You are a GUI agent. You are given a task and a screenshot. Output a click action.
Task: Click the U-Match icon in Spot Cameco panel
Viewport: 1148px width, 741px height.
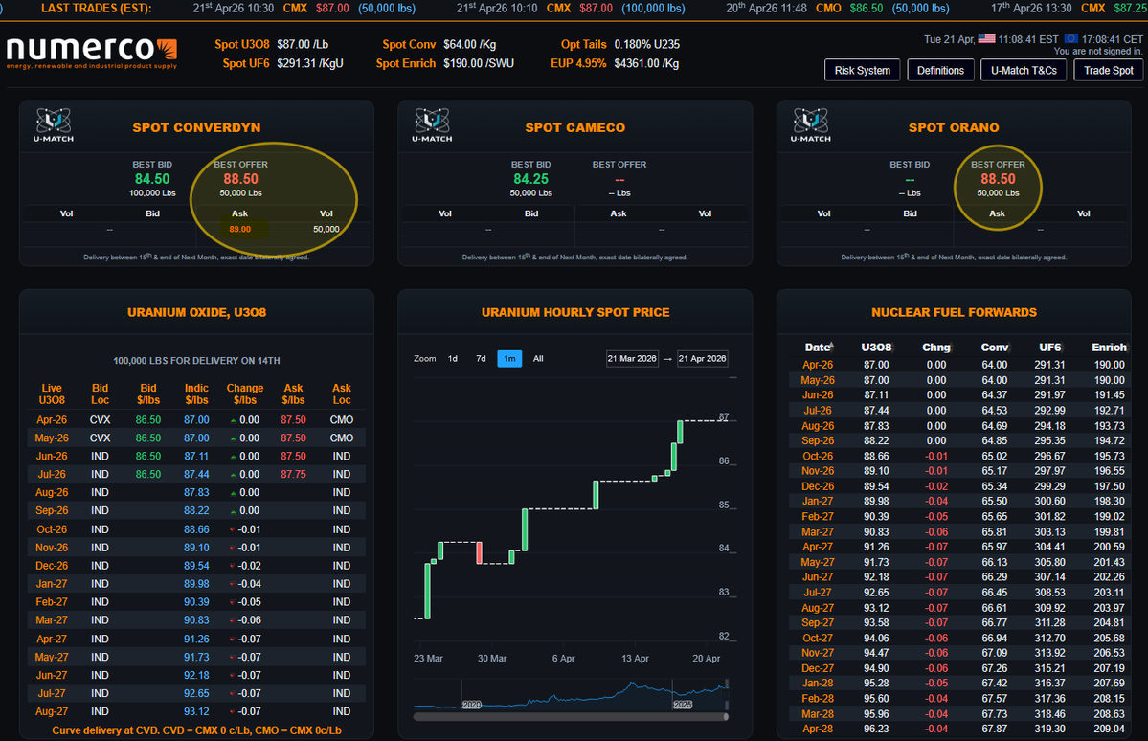pos(431,123)
